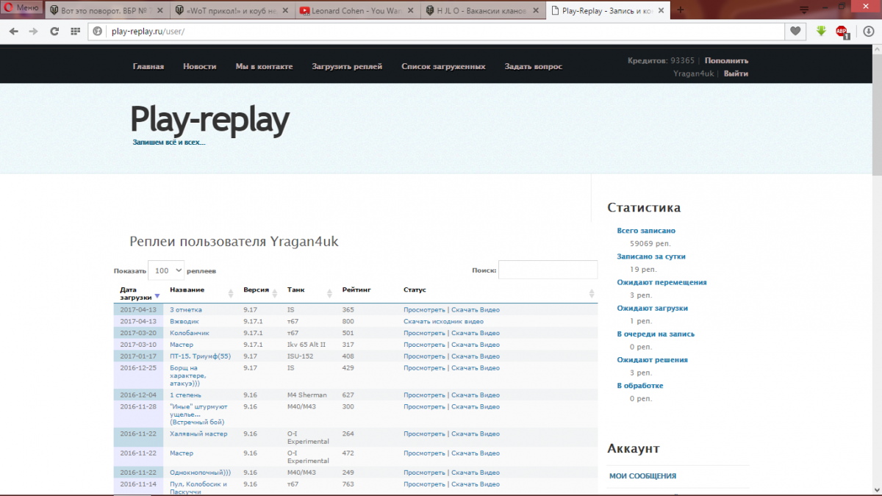Sort table by Название column arrows

coord(232,293)
